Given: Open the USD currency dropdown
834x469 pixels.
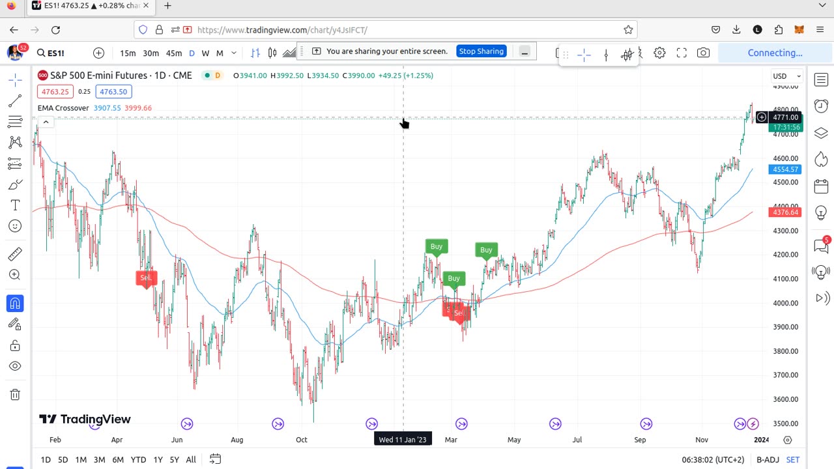Looking at the screenshot, I should click(786, 76).
